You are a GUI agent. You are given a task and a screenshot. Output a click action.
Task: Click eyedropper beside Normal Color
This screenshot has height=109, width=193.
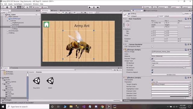point(190,87)
